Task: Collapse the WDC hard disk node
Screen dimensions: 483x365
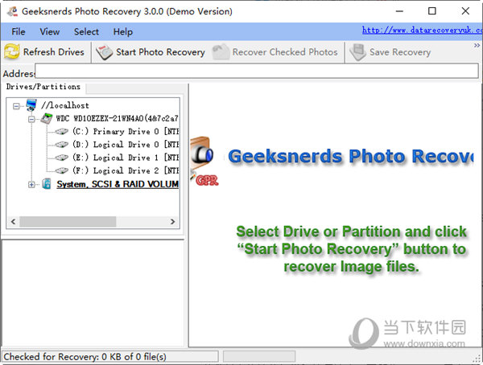Action: (31, 119)
